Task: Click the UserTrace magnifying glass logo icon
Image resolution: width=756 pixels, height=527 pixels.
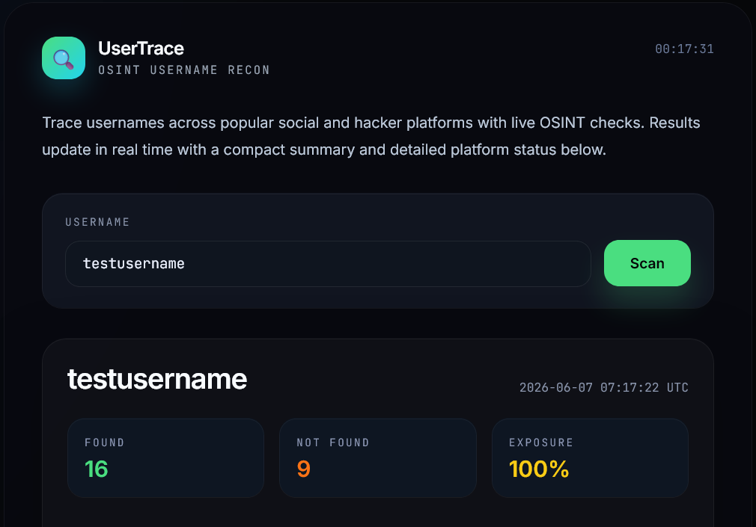Action: (64, 58)
